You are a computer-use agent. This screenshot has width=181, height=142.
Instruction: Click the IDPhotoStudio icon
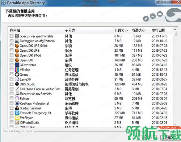(17, 123)
